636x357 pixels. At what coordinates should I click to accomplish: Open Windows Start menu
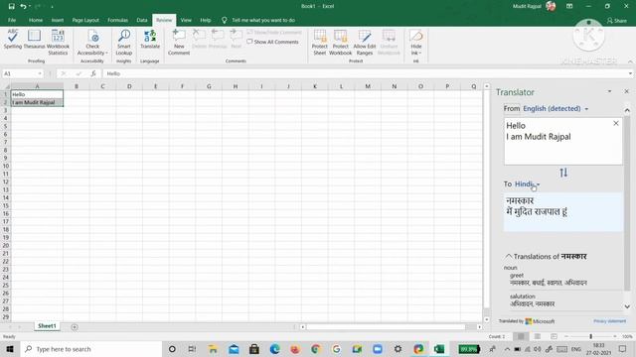[10, 349]
